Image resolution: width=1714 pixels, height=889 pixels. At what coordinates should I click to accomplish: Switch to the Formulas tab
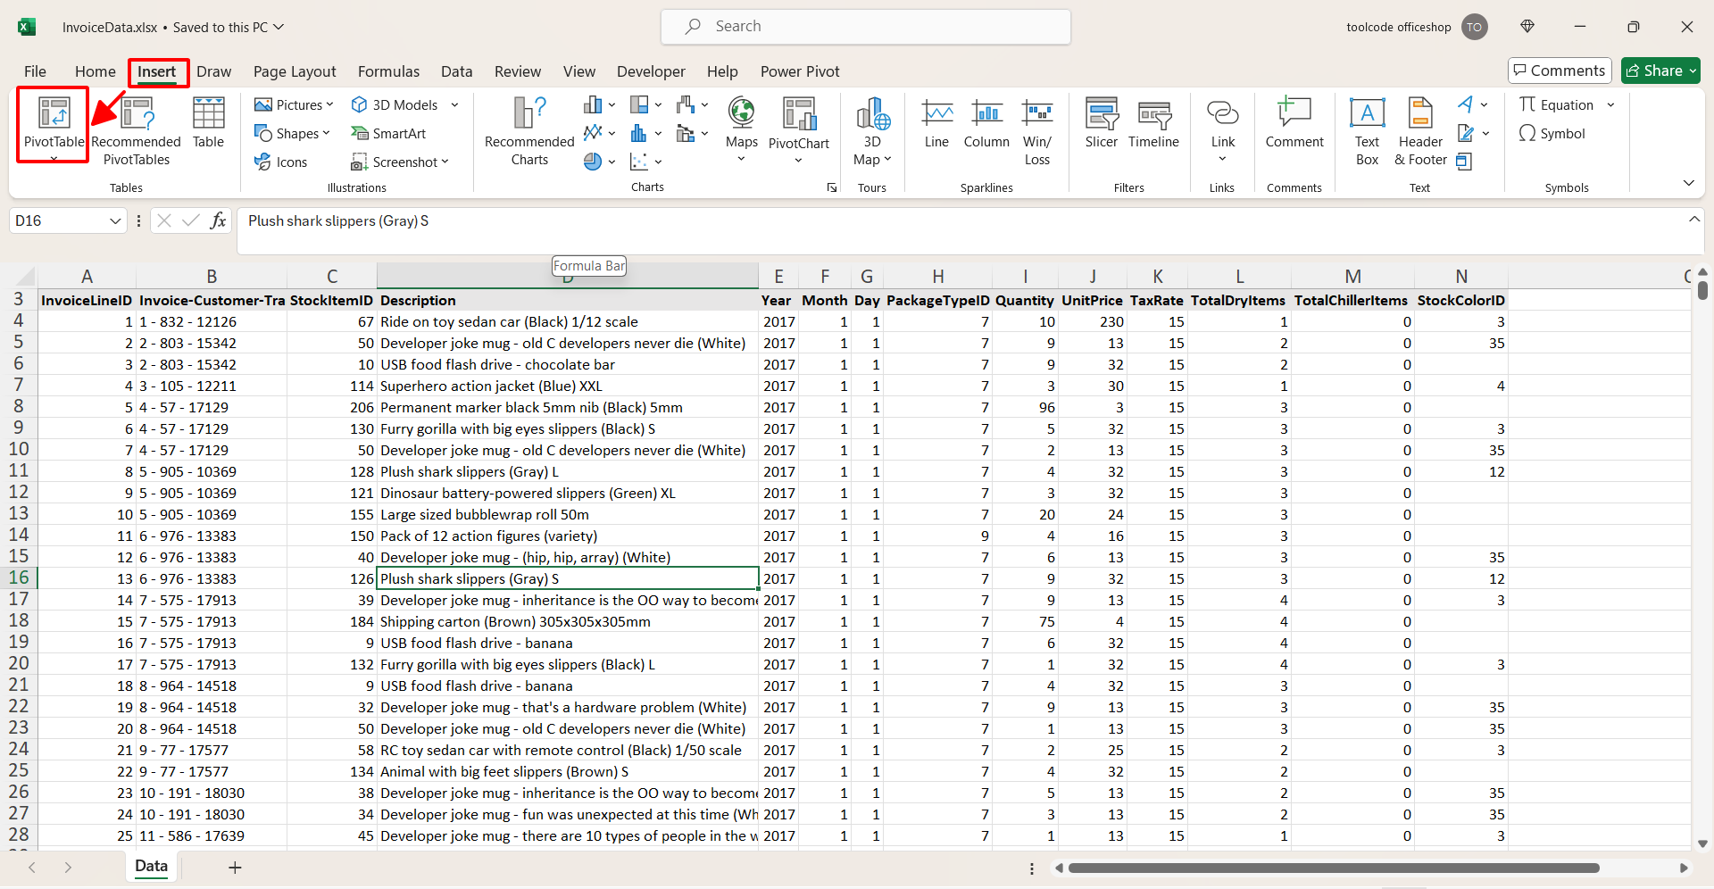[x=388, y=71]
